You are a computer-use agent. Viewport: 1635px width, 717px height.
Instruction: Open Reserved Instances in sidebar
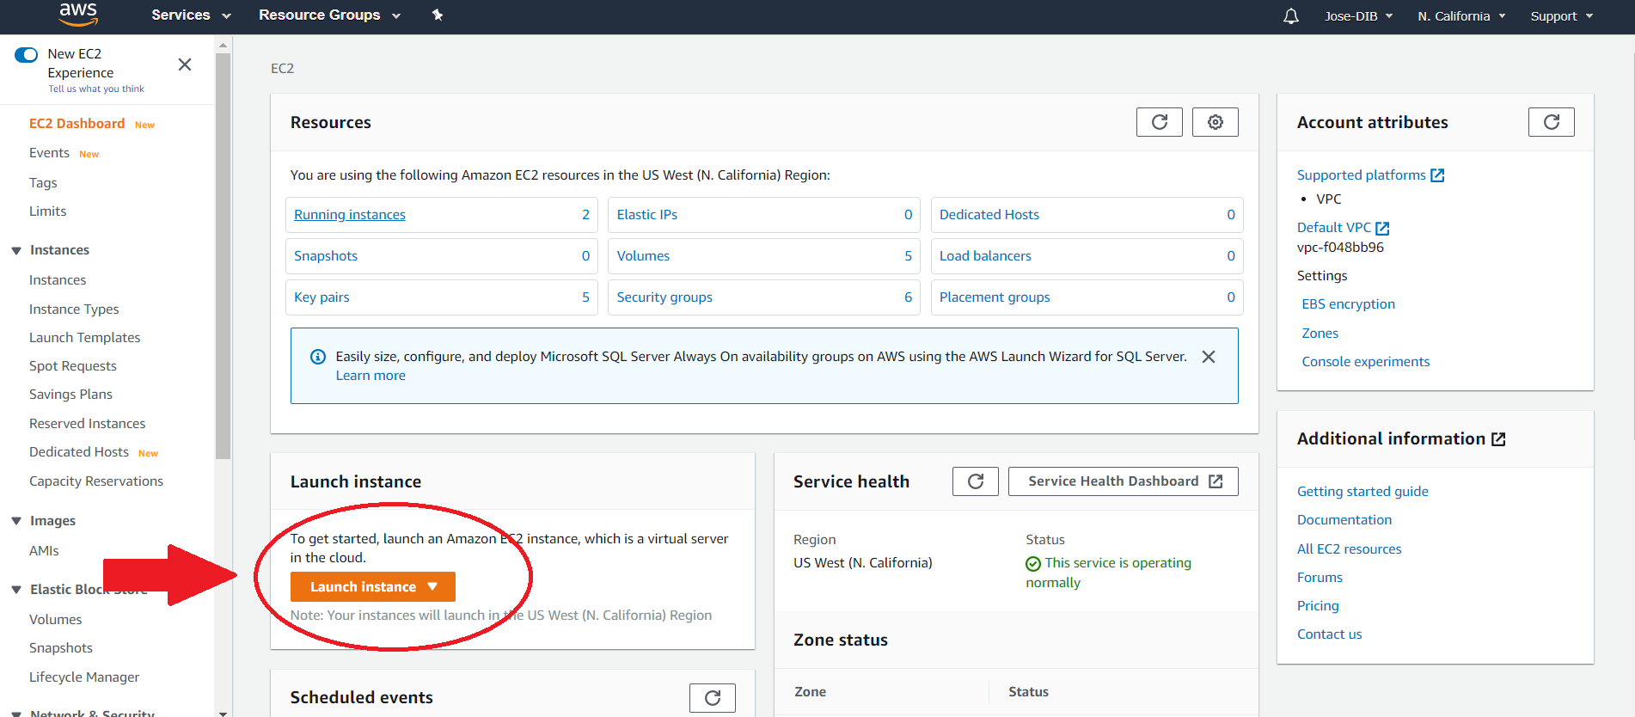88,424
